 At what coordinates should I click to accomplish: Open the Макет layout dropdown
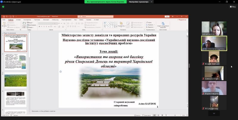pos(31,22)
